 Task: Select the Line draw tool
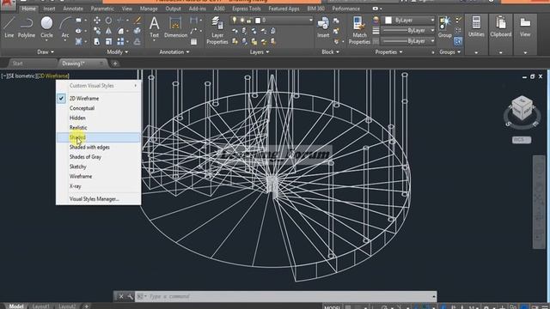pyautogui.click(x=9, y=27)
